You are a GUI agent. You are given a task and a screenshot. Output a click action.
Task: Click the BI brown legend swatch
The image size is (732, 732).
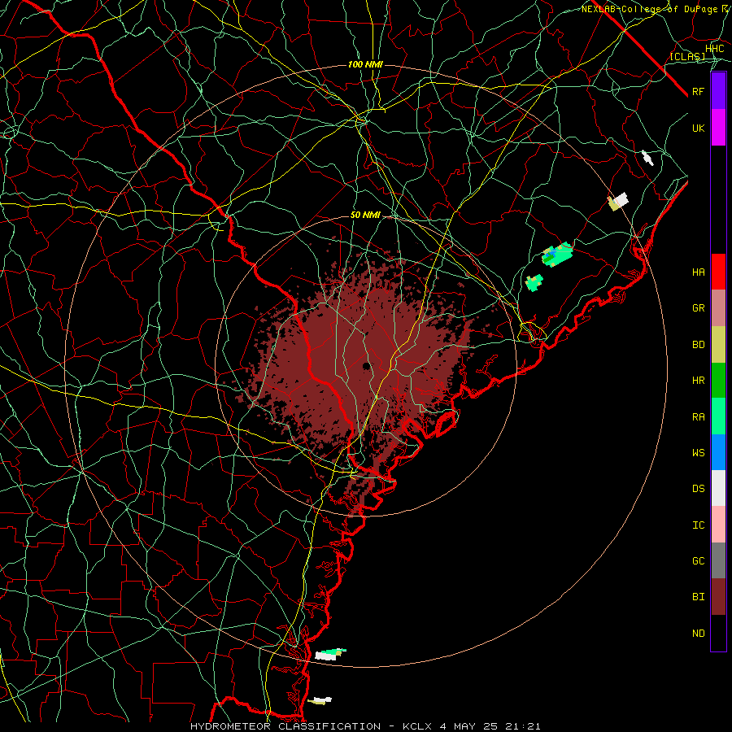(718, 597)
